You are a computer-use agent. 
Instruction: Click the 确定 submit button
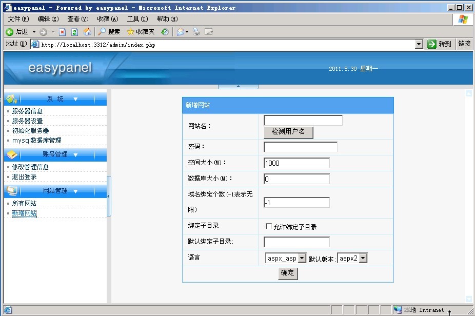(288, 273)
